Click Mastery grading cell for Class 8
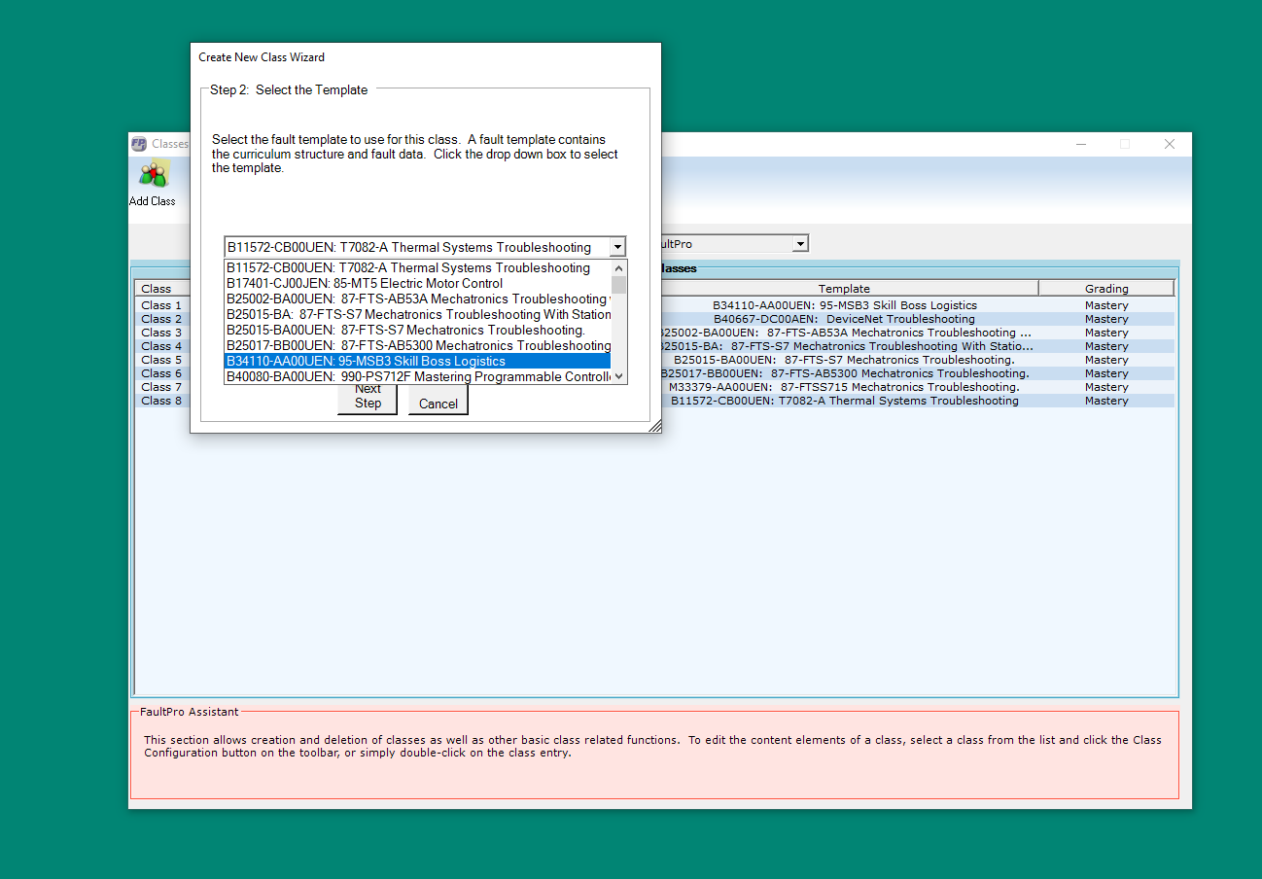The image size is (1262, 879). [x=1106, y=401]
